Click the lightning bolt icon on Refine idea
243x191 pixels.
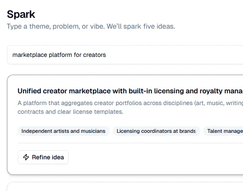click(26, 157)
